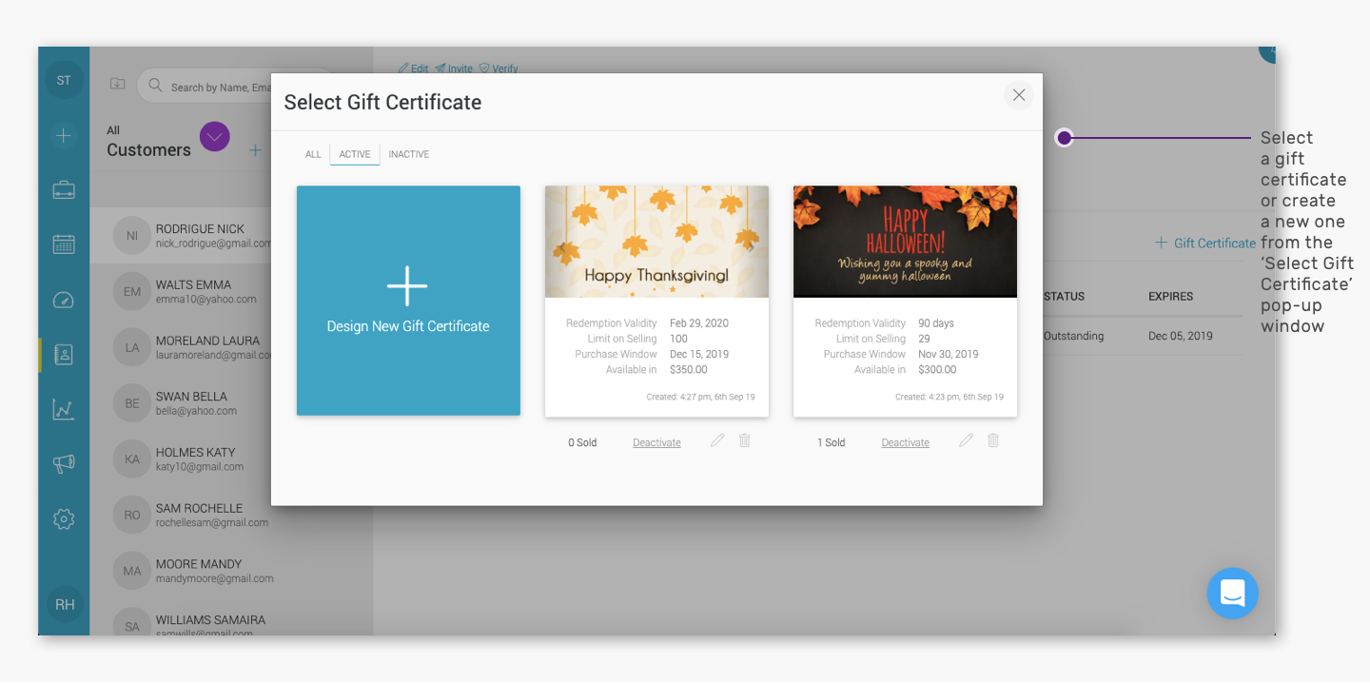Click the EXPIRES column header
Image resolution: width=1370 pixels, height=683 pixels.
[1171, 297]
